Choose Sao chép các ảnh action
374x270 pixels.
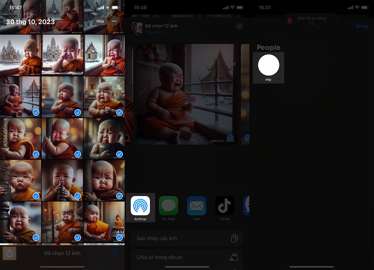tap(157, 239)
